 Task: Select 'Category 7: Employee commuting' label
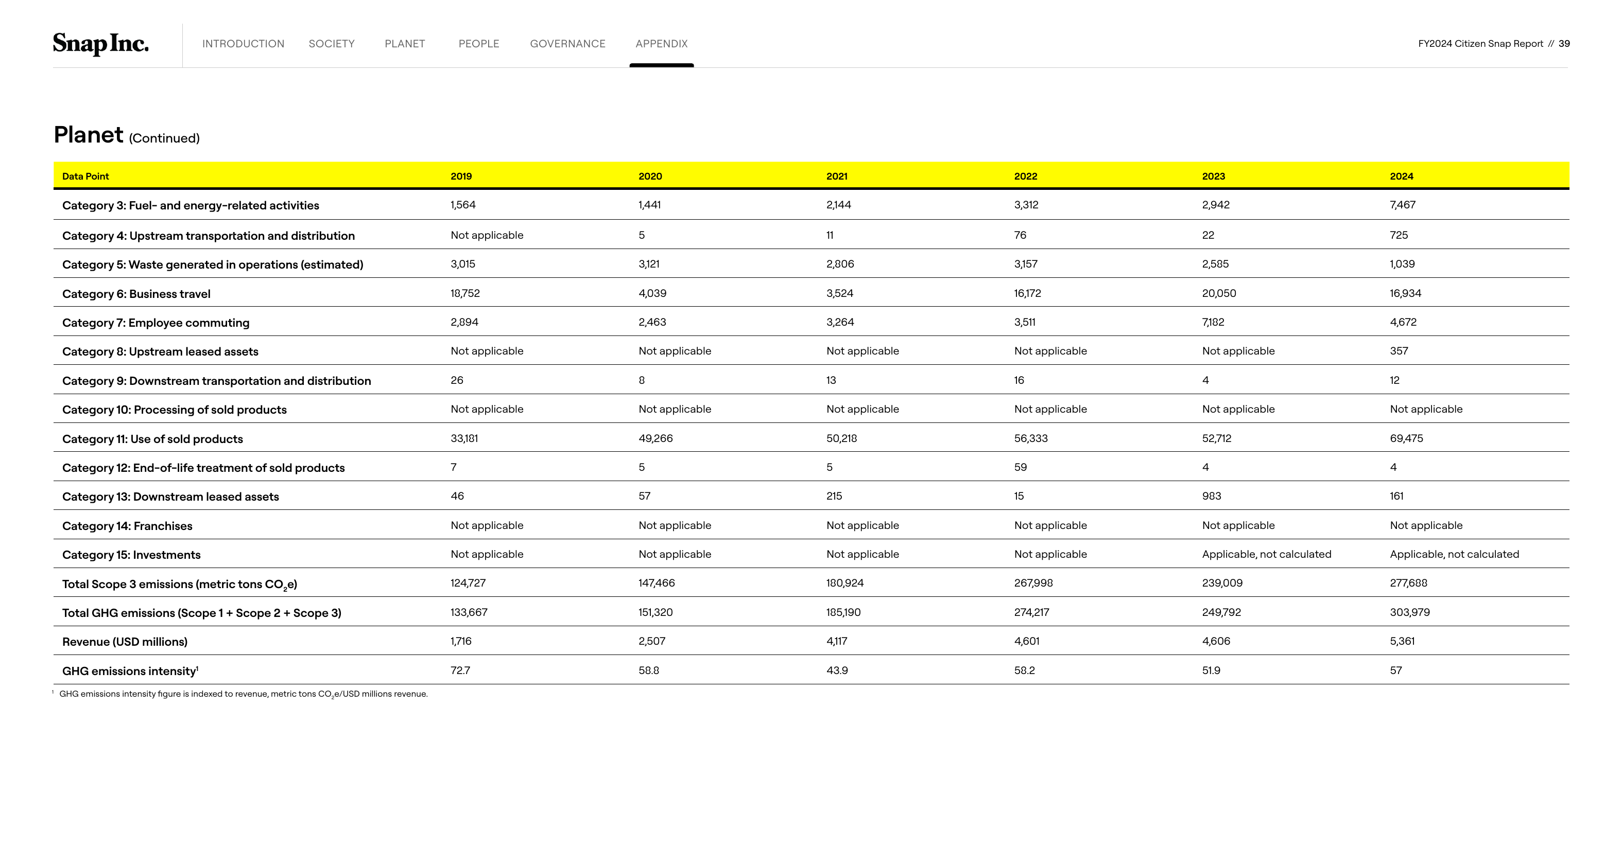click(156, 323)
